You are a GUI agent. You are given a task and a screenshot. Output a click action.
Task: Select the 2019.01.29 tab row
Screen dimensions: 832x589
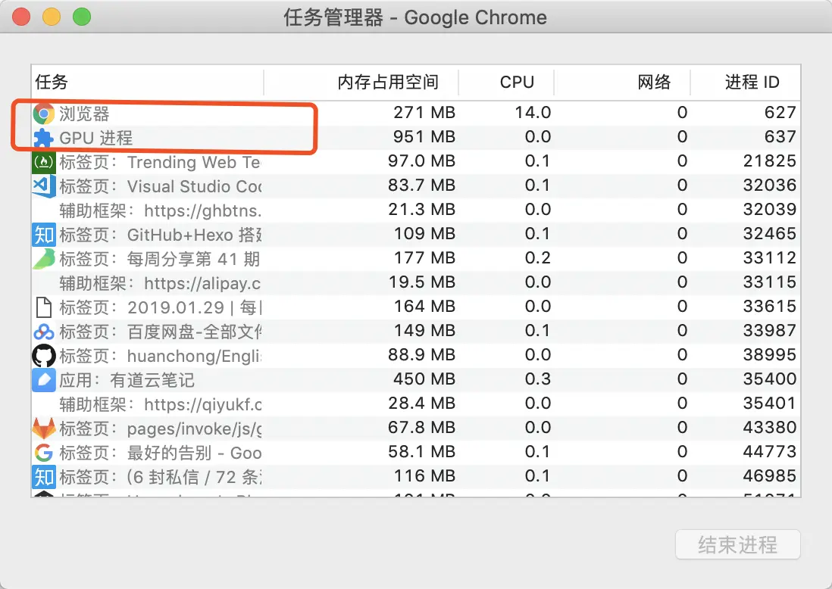416,307
